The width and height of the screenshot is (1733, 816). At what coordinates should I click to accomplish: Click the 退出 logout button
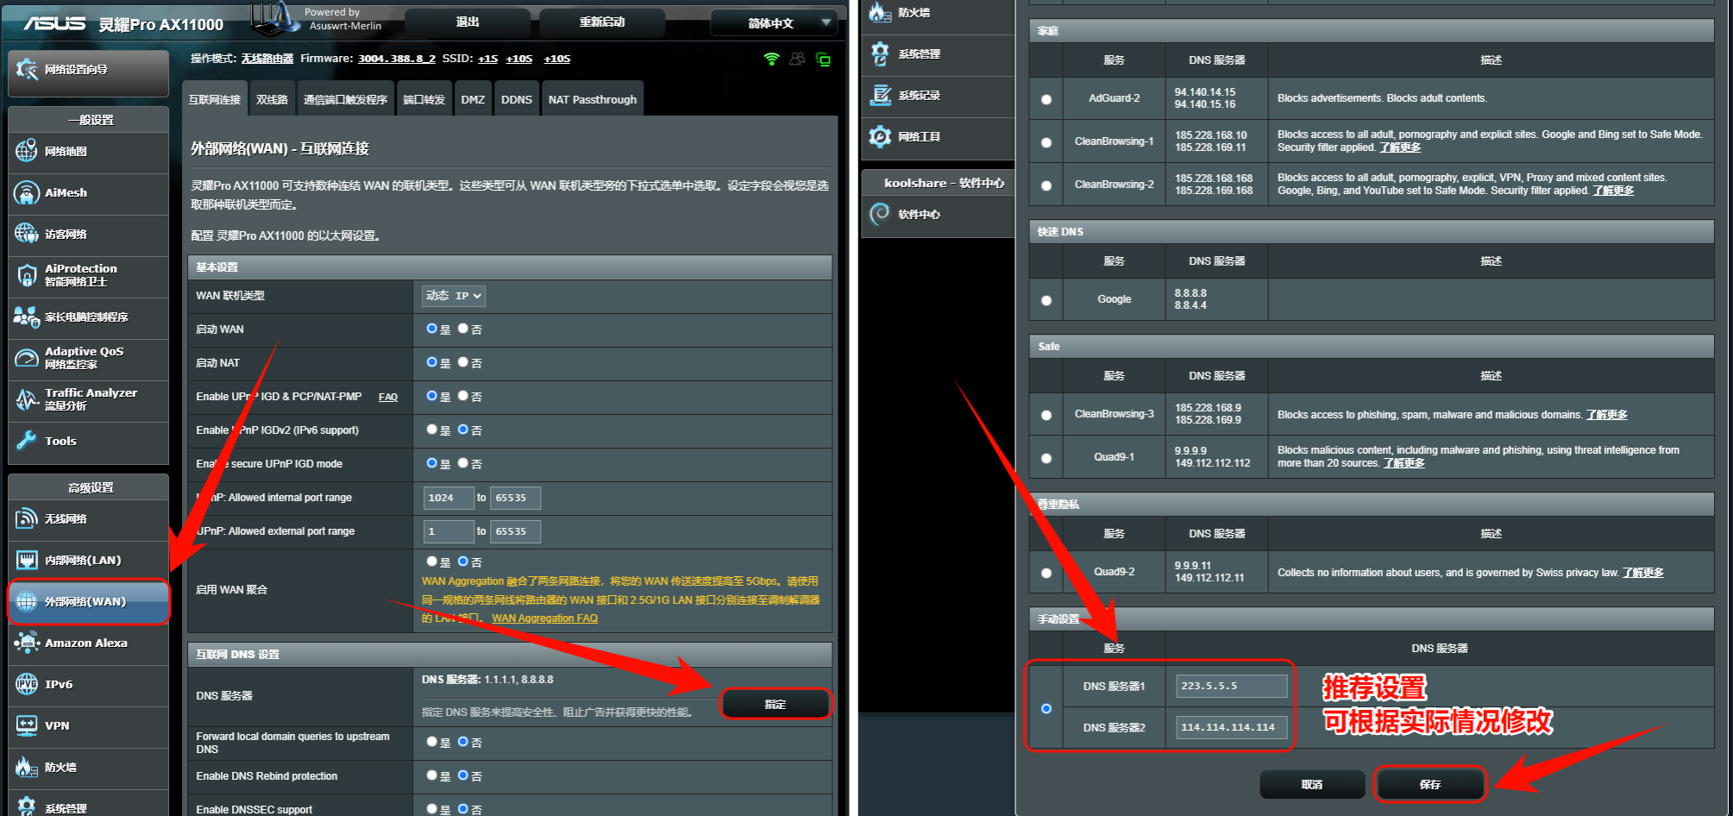[468, 22]
